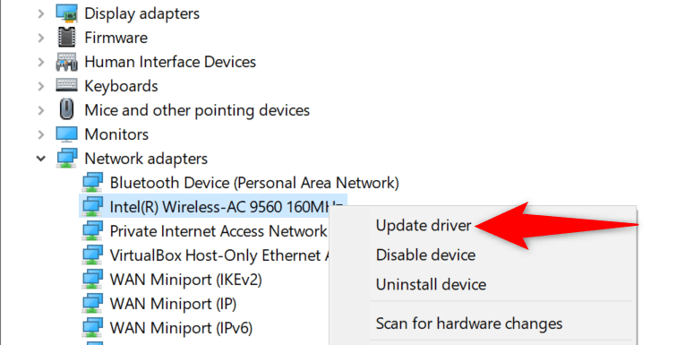
Task: Click the mouse icon for pointing devices
Action: tap(66, 109)
